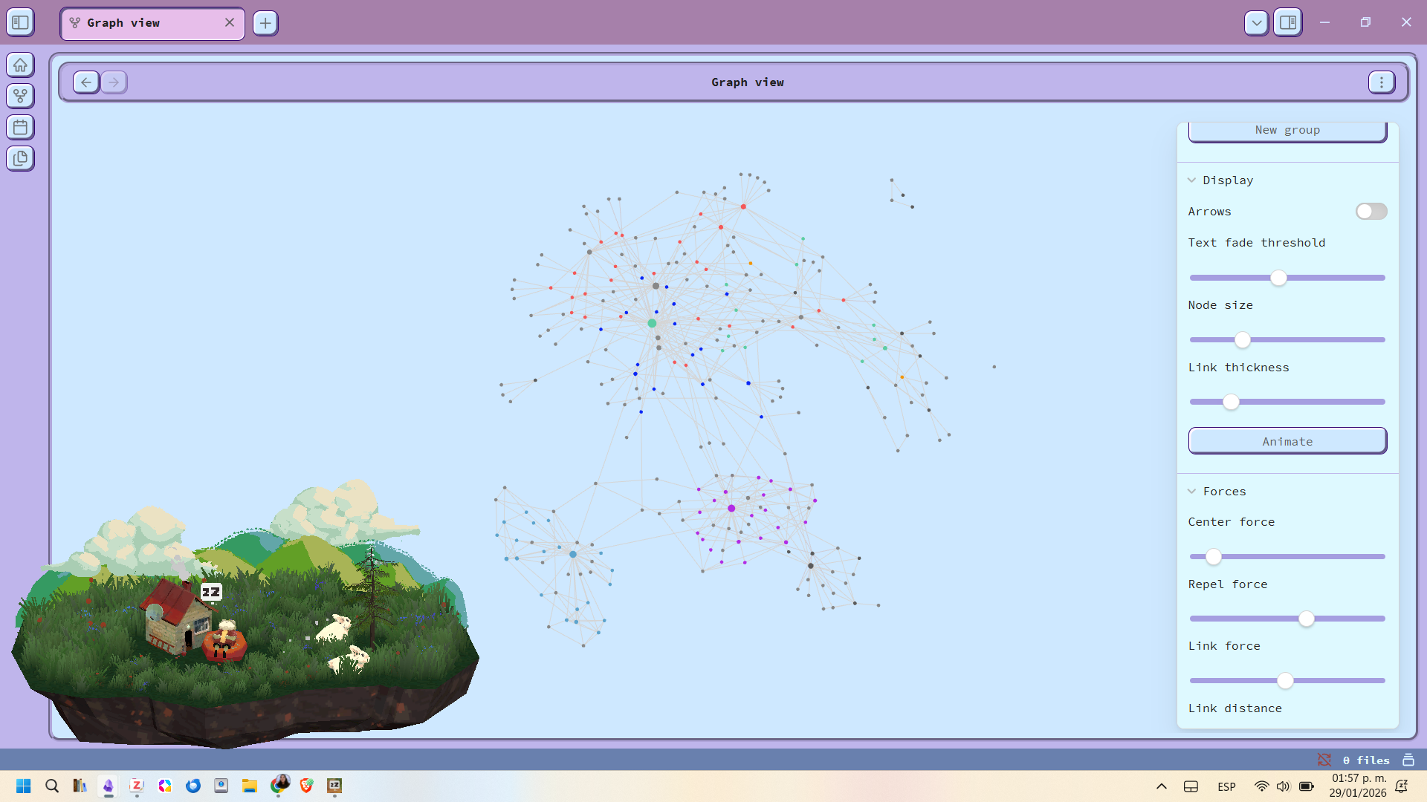Open the three-dot more options menu
The image size is (1427, 802).
point(1381,82)
